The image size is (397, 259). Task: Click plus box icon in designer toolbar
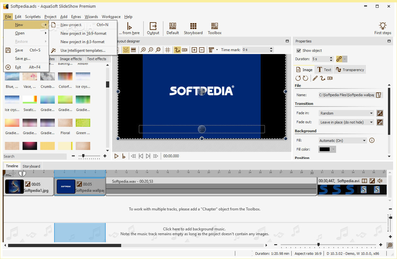pos(194,50)
